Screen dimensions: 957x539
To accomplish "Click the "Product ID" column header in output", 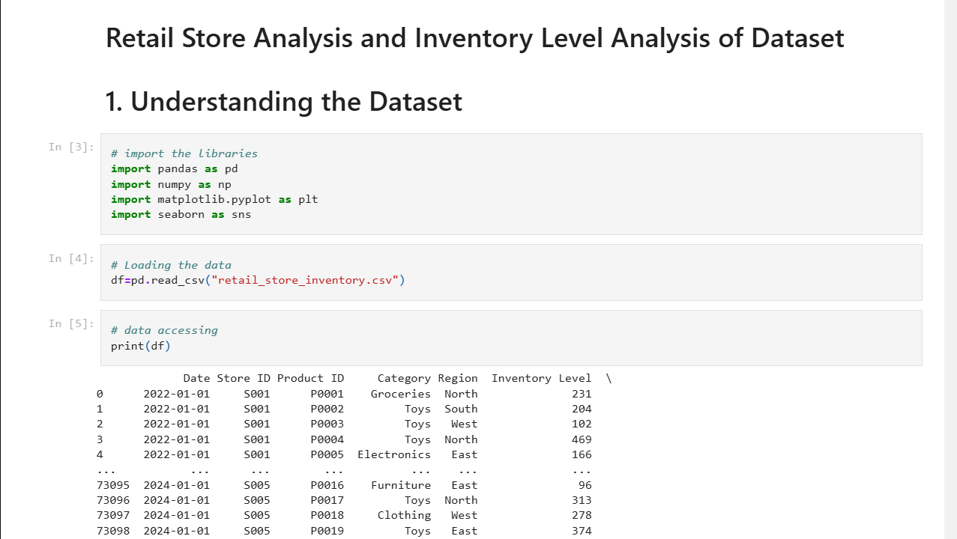I will 310,378.
